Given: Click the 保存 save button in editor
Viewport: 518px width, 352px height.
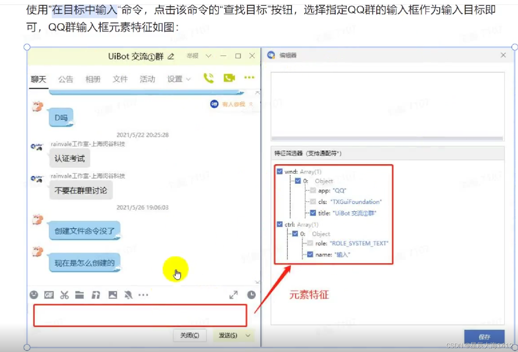Looking at the screenshot, I should click(484, 337).
